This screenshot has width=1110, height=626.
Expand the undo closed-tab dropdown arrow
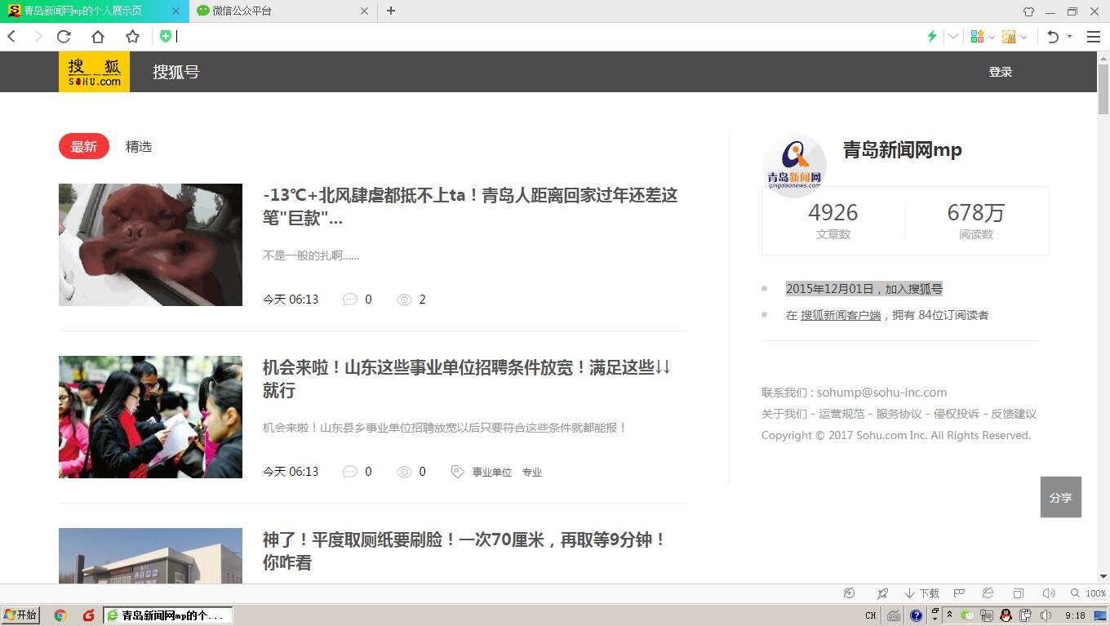[x=1069, y=37]
